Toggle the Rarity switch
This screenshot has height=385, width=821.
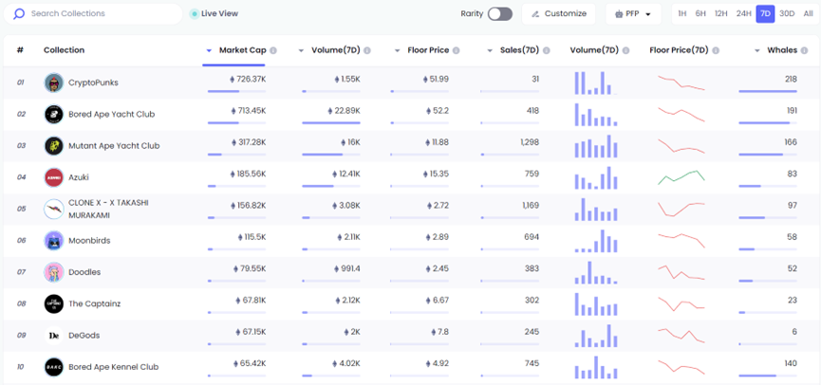(499, 14)
